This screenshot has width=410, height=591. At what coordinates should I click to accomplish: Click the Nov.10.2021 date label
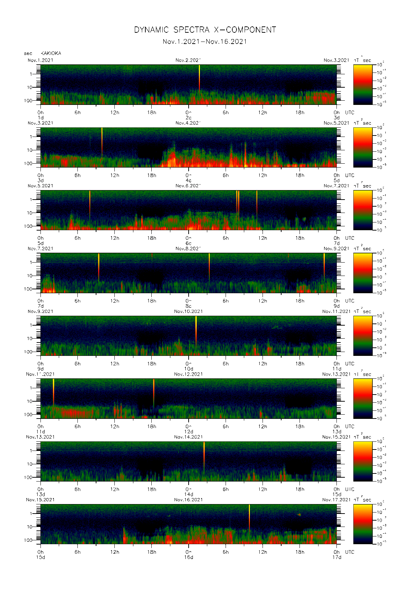pyautogui.click(x=189, y=312)
